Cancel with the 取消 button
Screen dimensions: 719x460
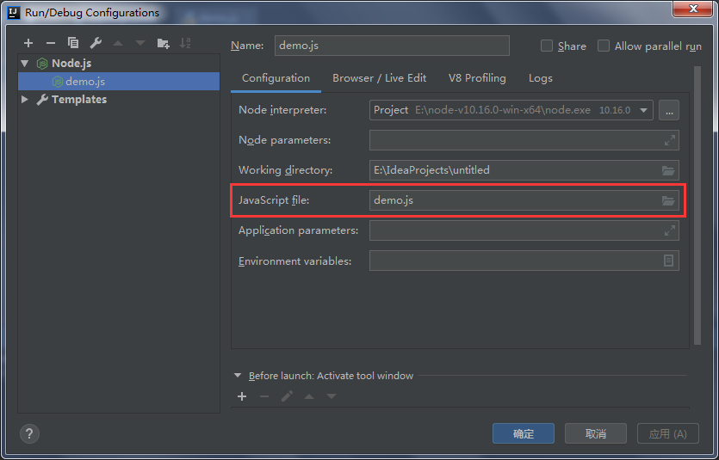point(596,433)
